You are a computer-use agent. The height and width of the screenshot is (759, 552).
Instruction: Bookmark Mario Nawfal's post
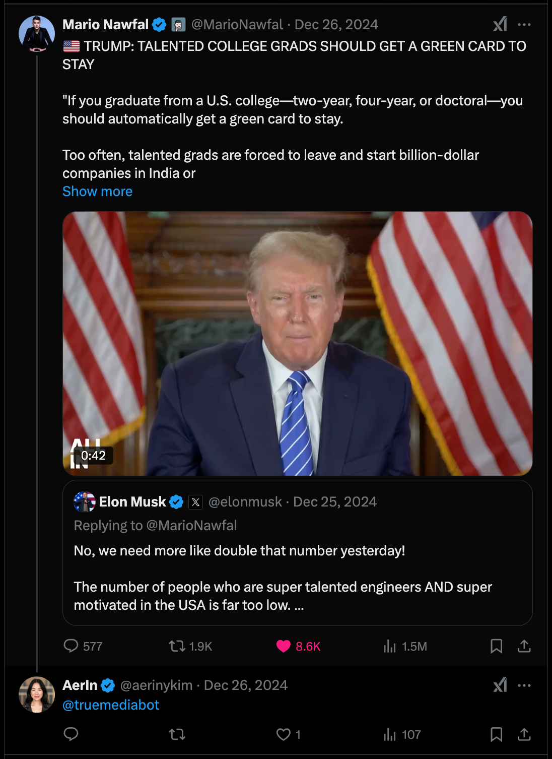[x=496, y=646]
